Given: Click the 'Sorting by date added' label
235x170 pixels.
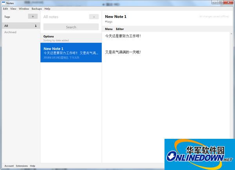Looking at the screenshot, I should (56, 40).
